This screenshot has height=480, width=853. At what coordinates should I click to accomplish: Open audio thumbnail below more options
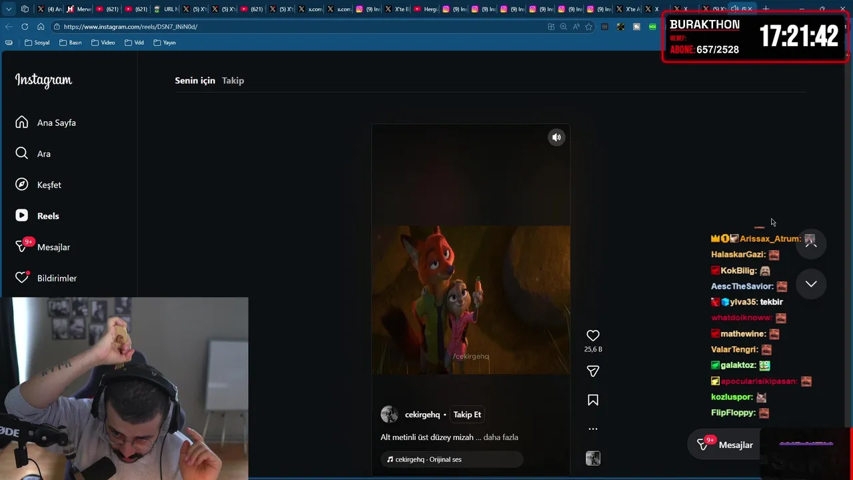coord(592,458)
